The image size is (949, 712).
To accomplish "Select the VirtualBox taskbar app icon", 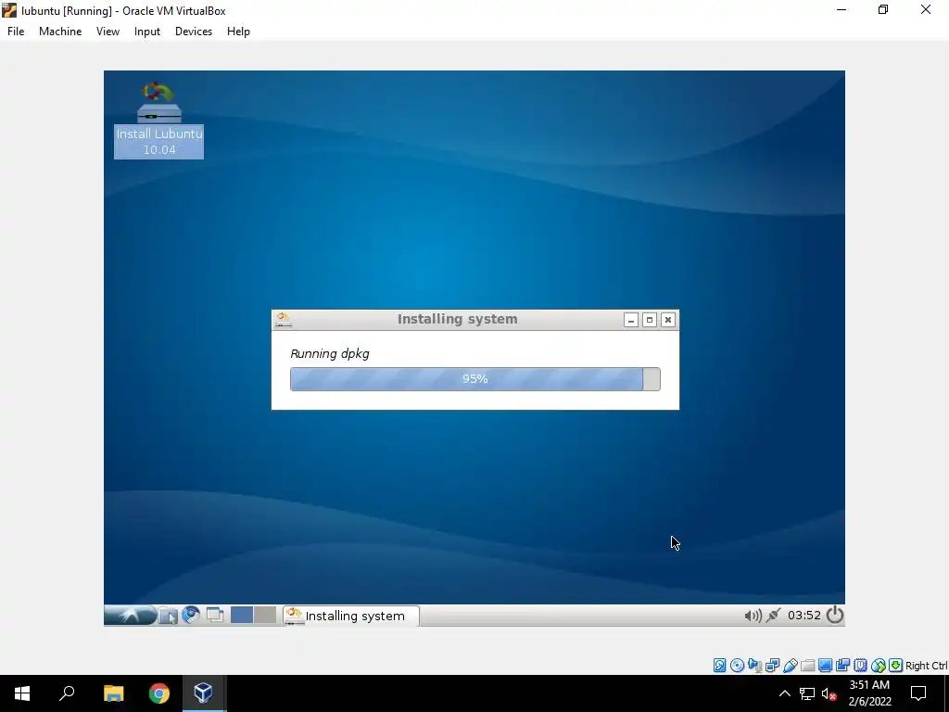I will click(x=203, y=693).
